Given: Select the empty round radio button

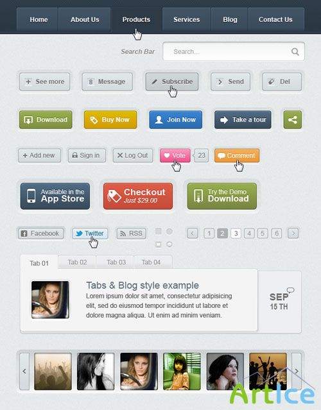Looking at the screenshot, I should tap(169, 244).
